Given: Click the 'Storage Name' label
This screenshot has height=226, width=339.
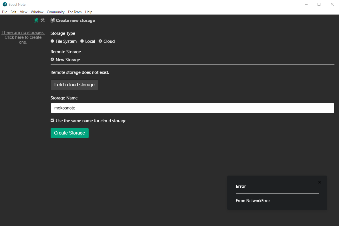Looking at the screenshot, I should click(x=64, y=98).
